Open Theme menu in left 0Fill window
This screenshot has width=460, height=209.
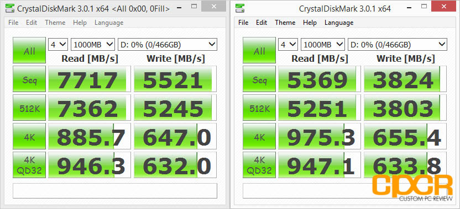[x=55, y=23]
